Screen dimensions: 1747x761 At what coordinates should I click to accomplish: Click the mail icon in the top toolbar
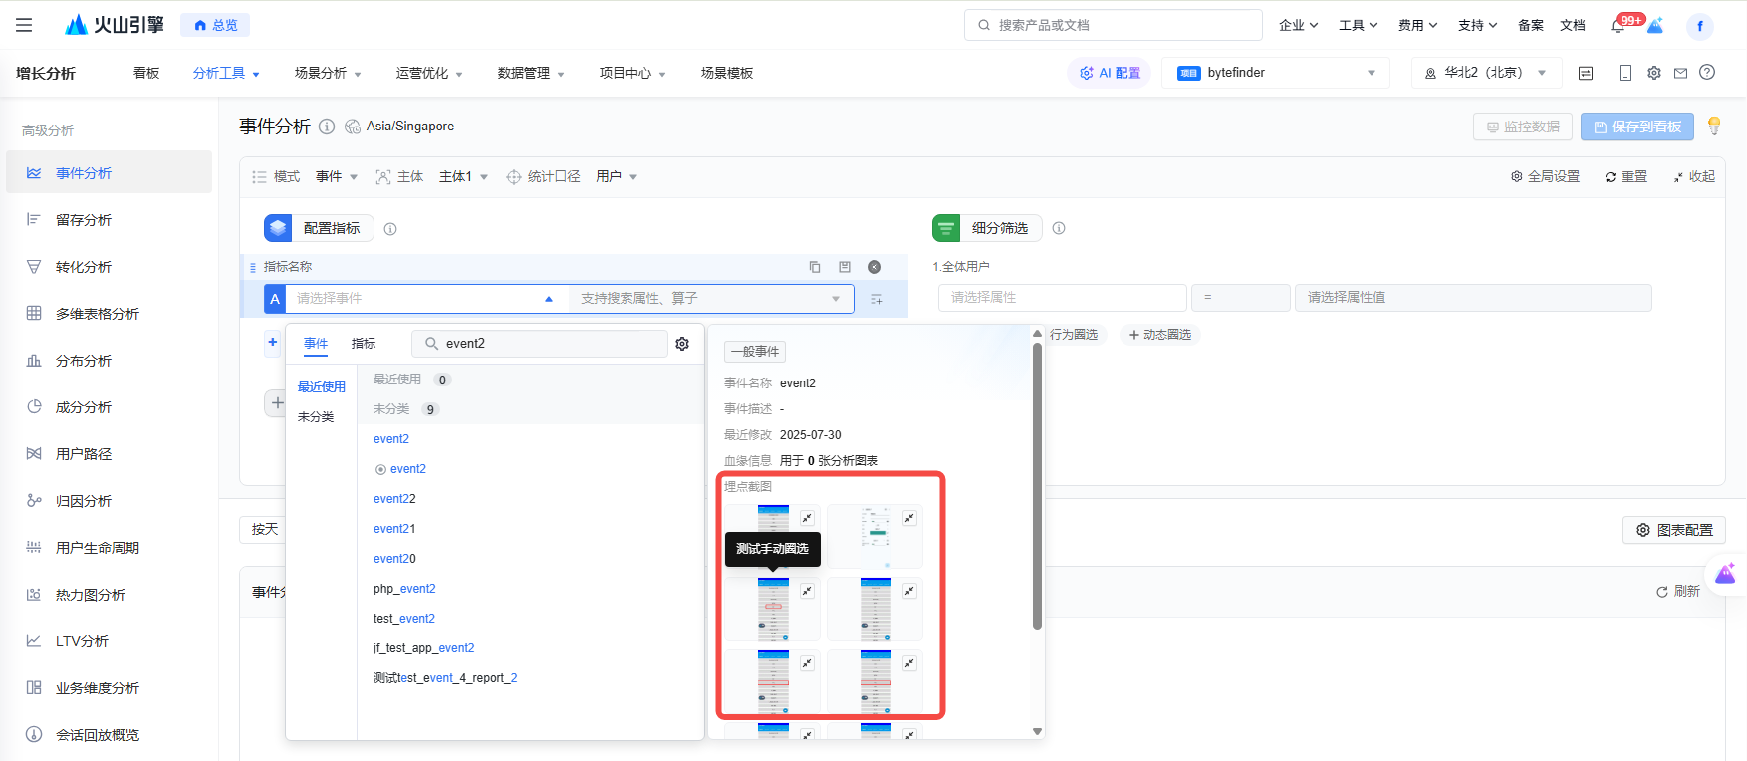(x=1680, y=73)
